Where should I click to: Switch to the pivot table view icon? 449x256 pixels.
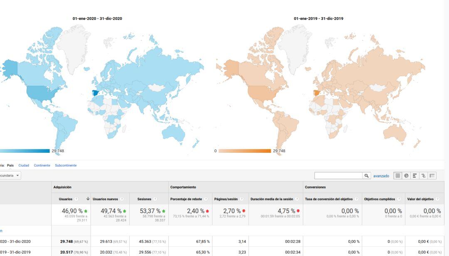[x=432, y=176]
